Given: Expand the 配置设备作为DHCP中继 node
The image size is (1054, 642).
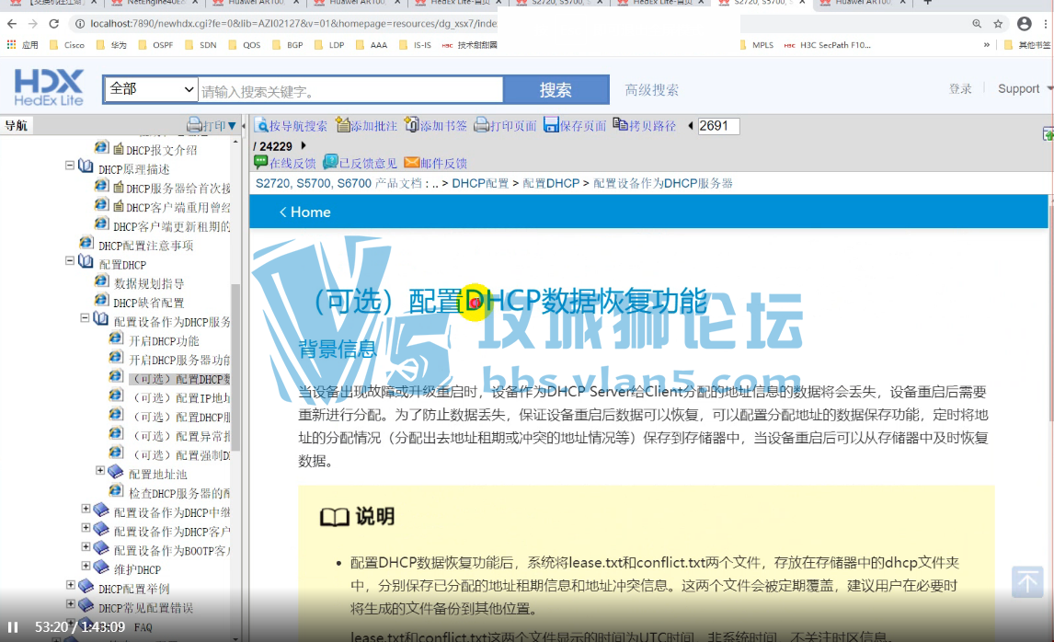Looking at the screenshot, I should (x=86, y=509).
